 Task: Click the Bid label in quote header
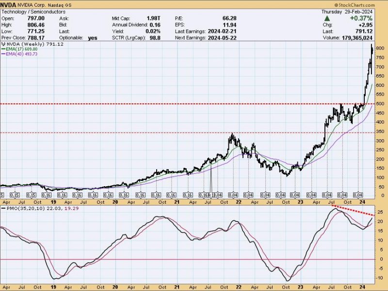tap(64, 25)
